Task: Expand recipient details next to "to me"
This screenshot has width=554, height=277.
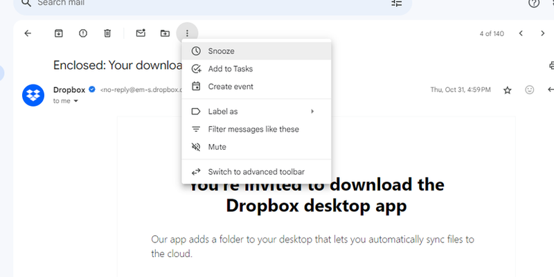Action: (76, 101)
